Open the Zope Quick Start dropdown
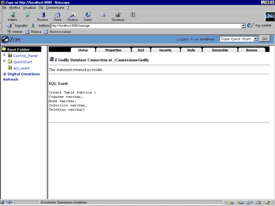This screenshot has width=275, height=206. click(x=238, y=39)
